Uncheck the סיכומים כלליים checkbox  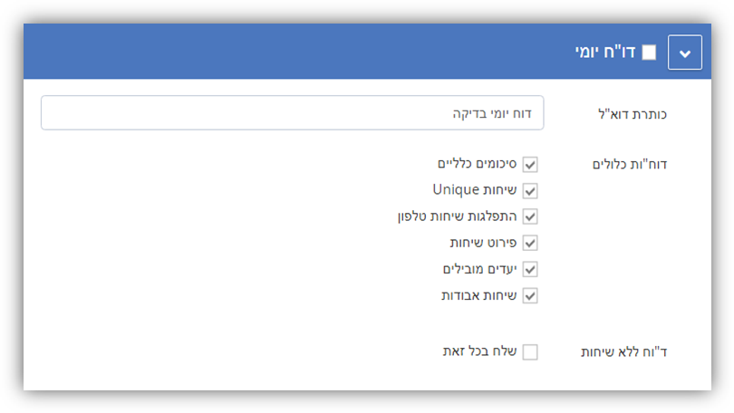tap(530, 165)
